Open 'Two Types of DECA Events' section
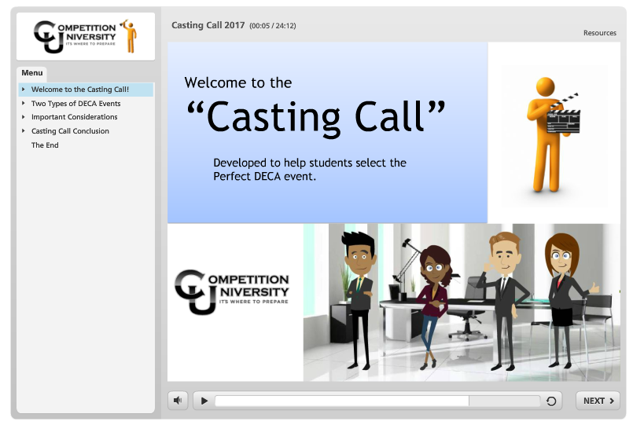This screenshot has height=425, width=633. click(76, 104)
